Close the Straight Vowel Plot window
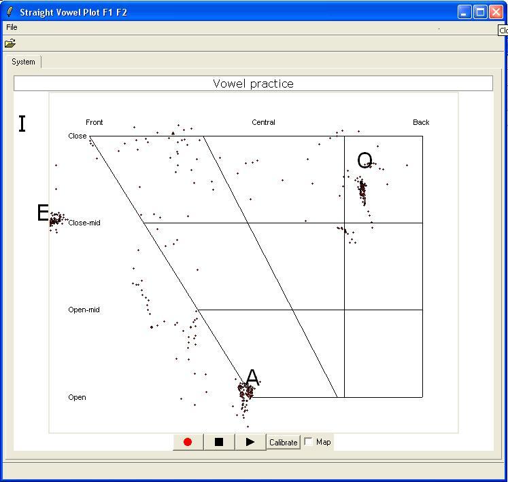 pos(496,12)
